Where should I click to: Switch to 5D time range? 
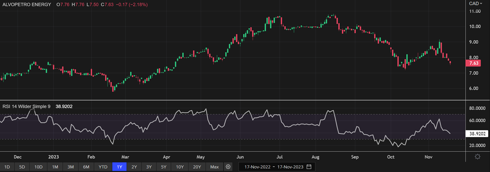pyautogui.click(x=22, y=167)
